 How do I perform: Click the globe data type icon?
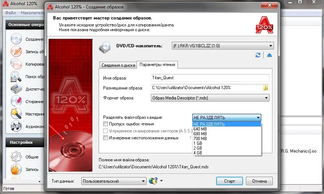[153, 181]
